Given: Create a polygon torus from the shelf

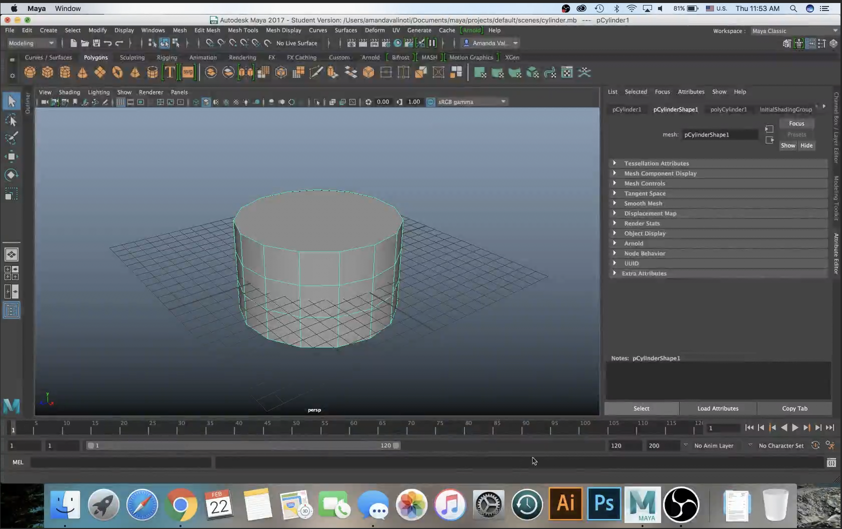Looking at the screenshot, I should pyautogui.click(x=117, y=73).
